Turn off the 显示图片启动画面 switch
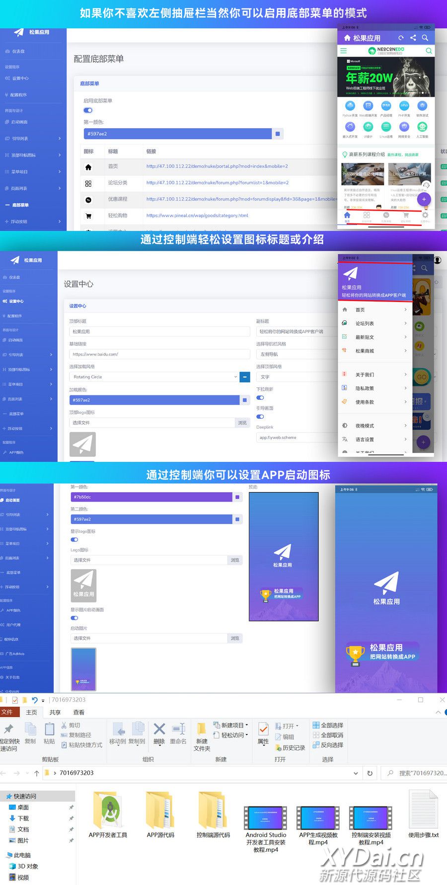The image size is (447, 885). (x=74, y=618)
